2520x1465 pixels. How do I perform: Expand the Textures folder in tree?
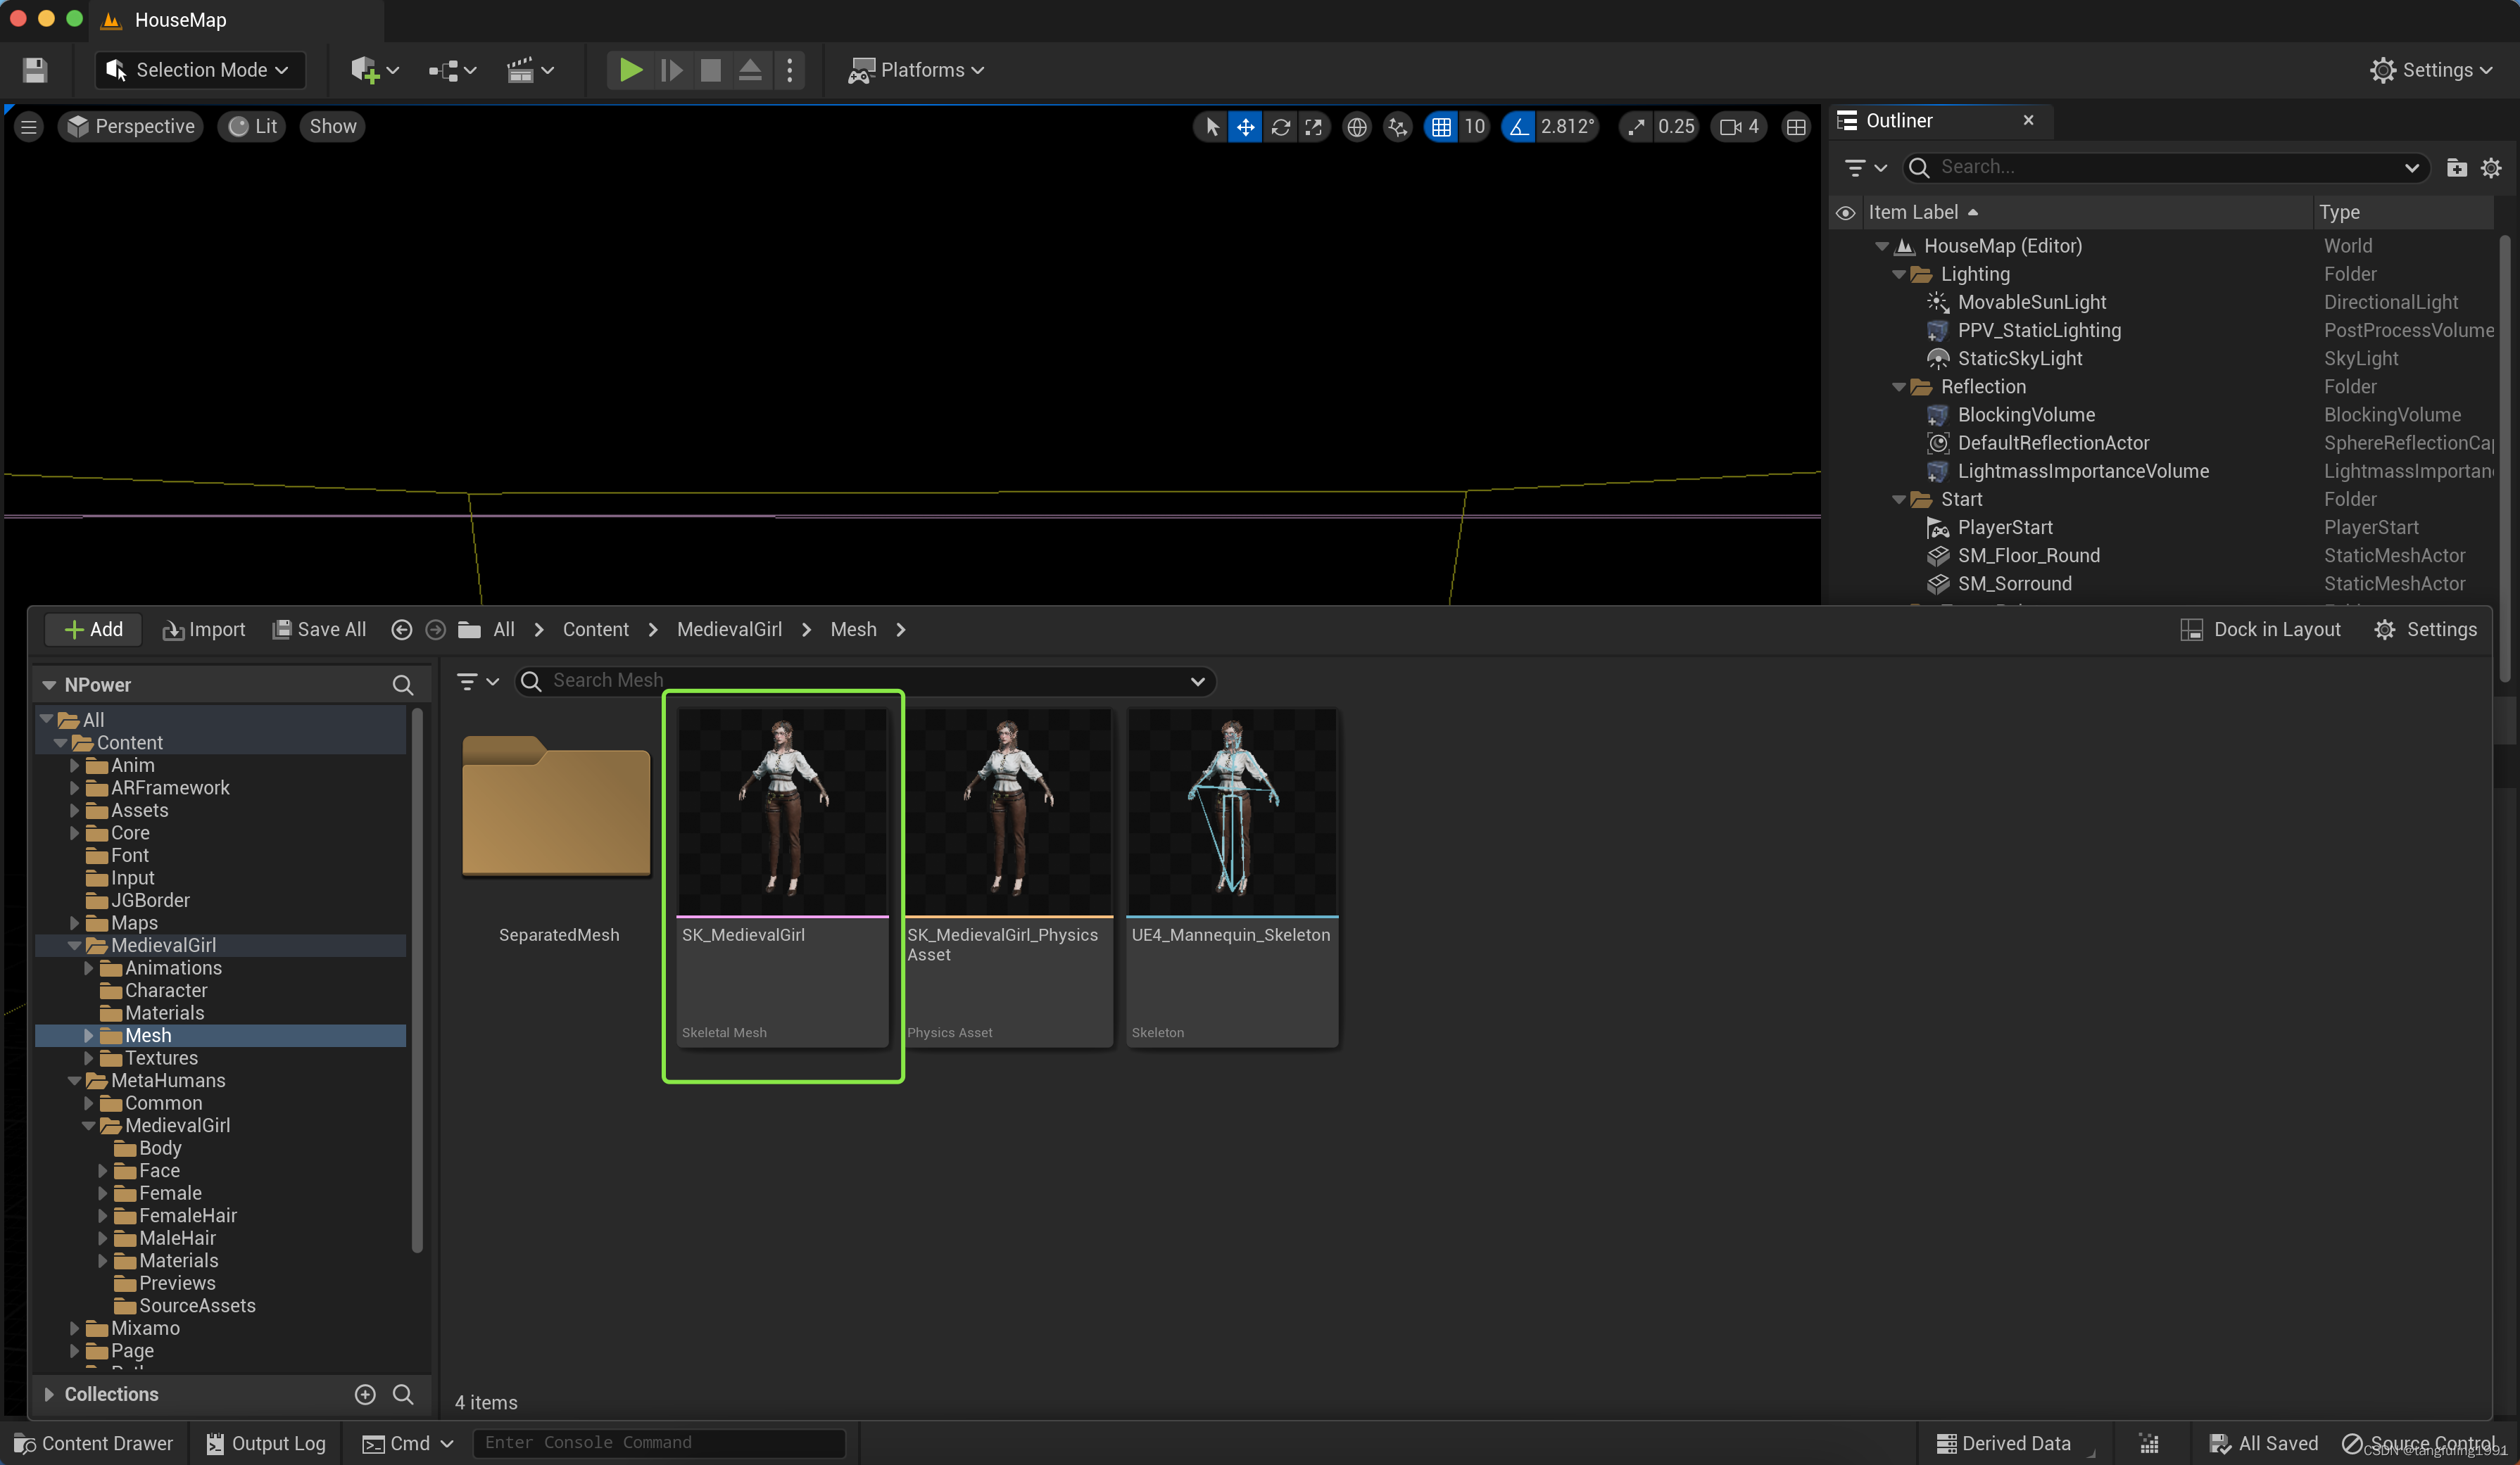click(x=88, y=1058)
